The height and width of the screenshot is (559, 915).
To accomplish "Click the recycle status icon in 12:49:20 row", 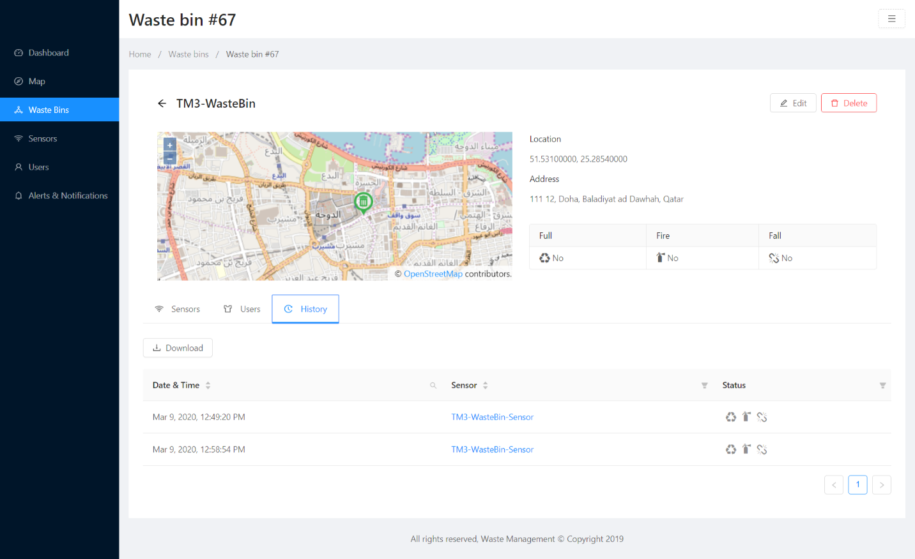I will pyautogui.click(x=731, y=417).
